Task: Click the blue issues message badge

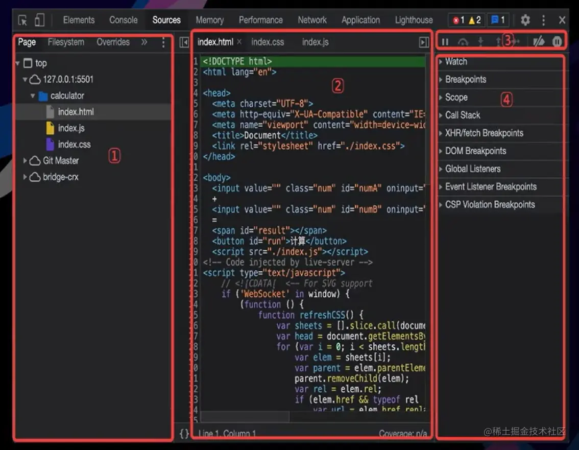Action: tap(498, 20)
